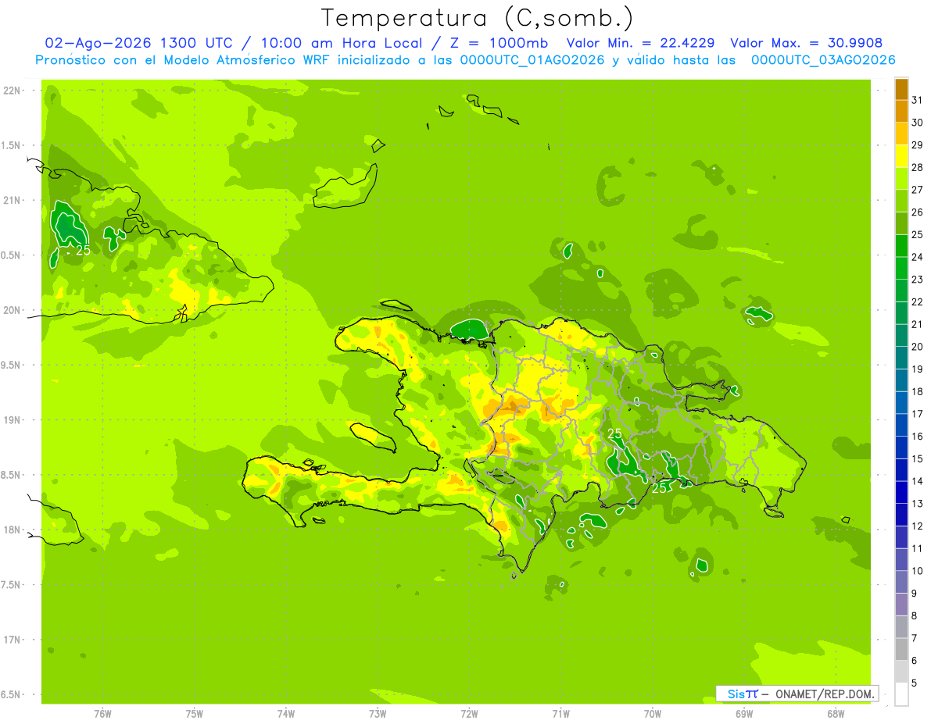
Task: Click the "69W" longitude label
Action: pyautogui.click(x=744, y=713)
